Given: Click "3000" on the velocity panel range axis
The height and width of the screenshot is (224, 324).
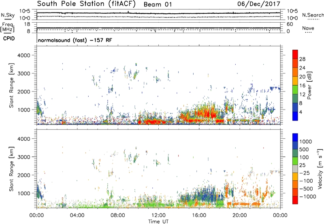Looking at the screenshot, I should (x=23, y=157).
